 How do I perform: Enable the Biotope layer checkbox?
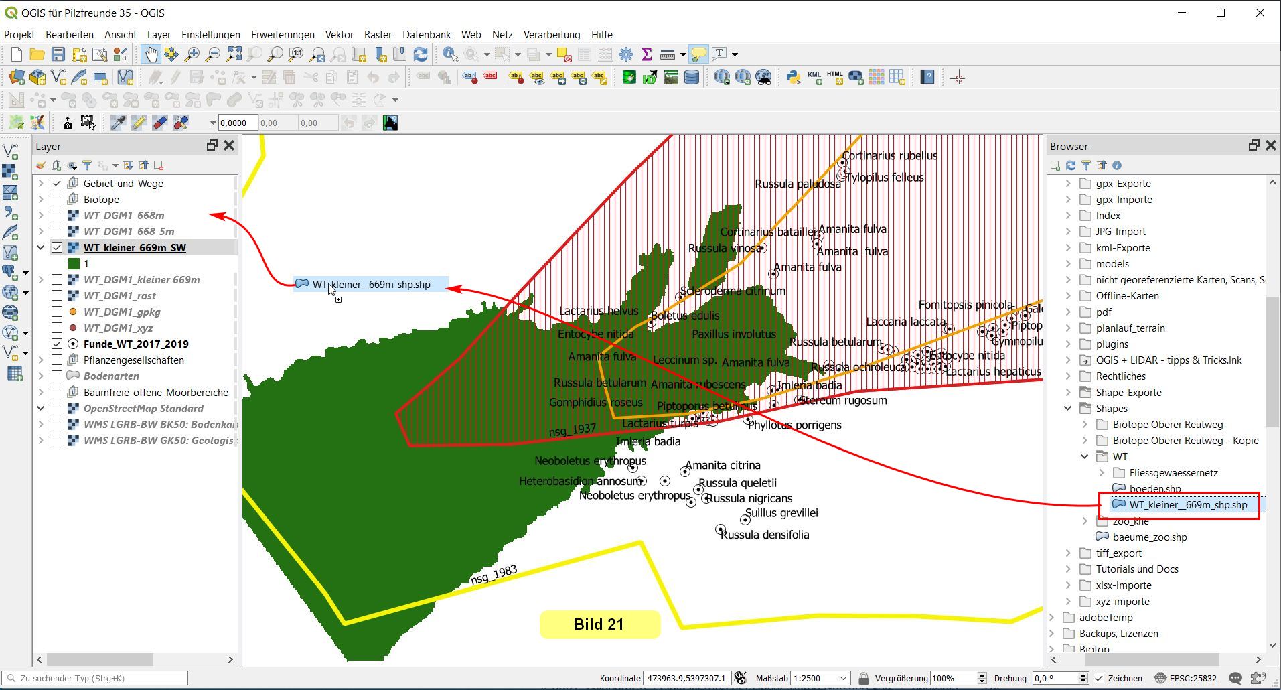(x=57, y=199)
